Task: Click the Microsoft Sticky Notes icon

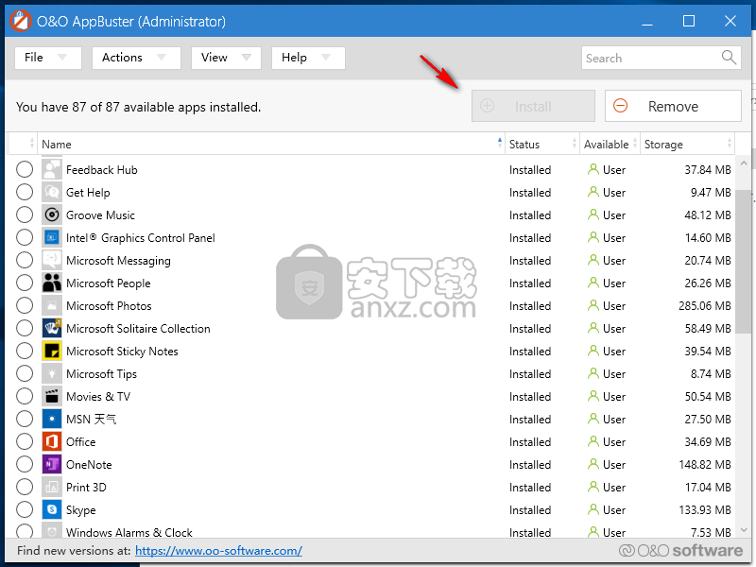Action: [x=52, y=351]
